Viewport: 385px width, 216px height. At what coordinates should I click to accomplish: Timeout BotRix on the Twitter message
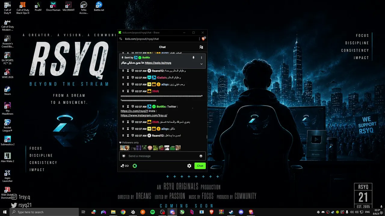click(128, 106)
